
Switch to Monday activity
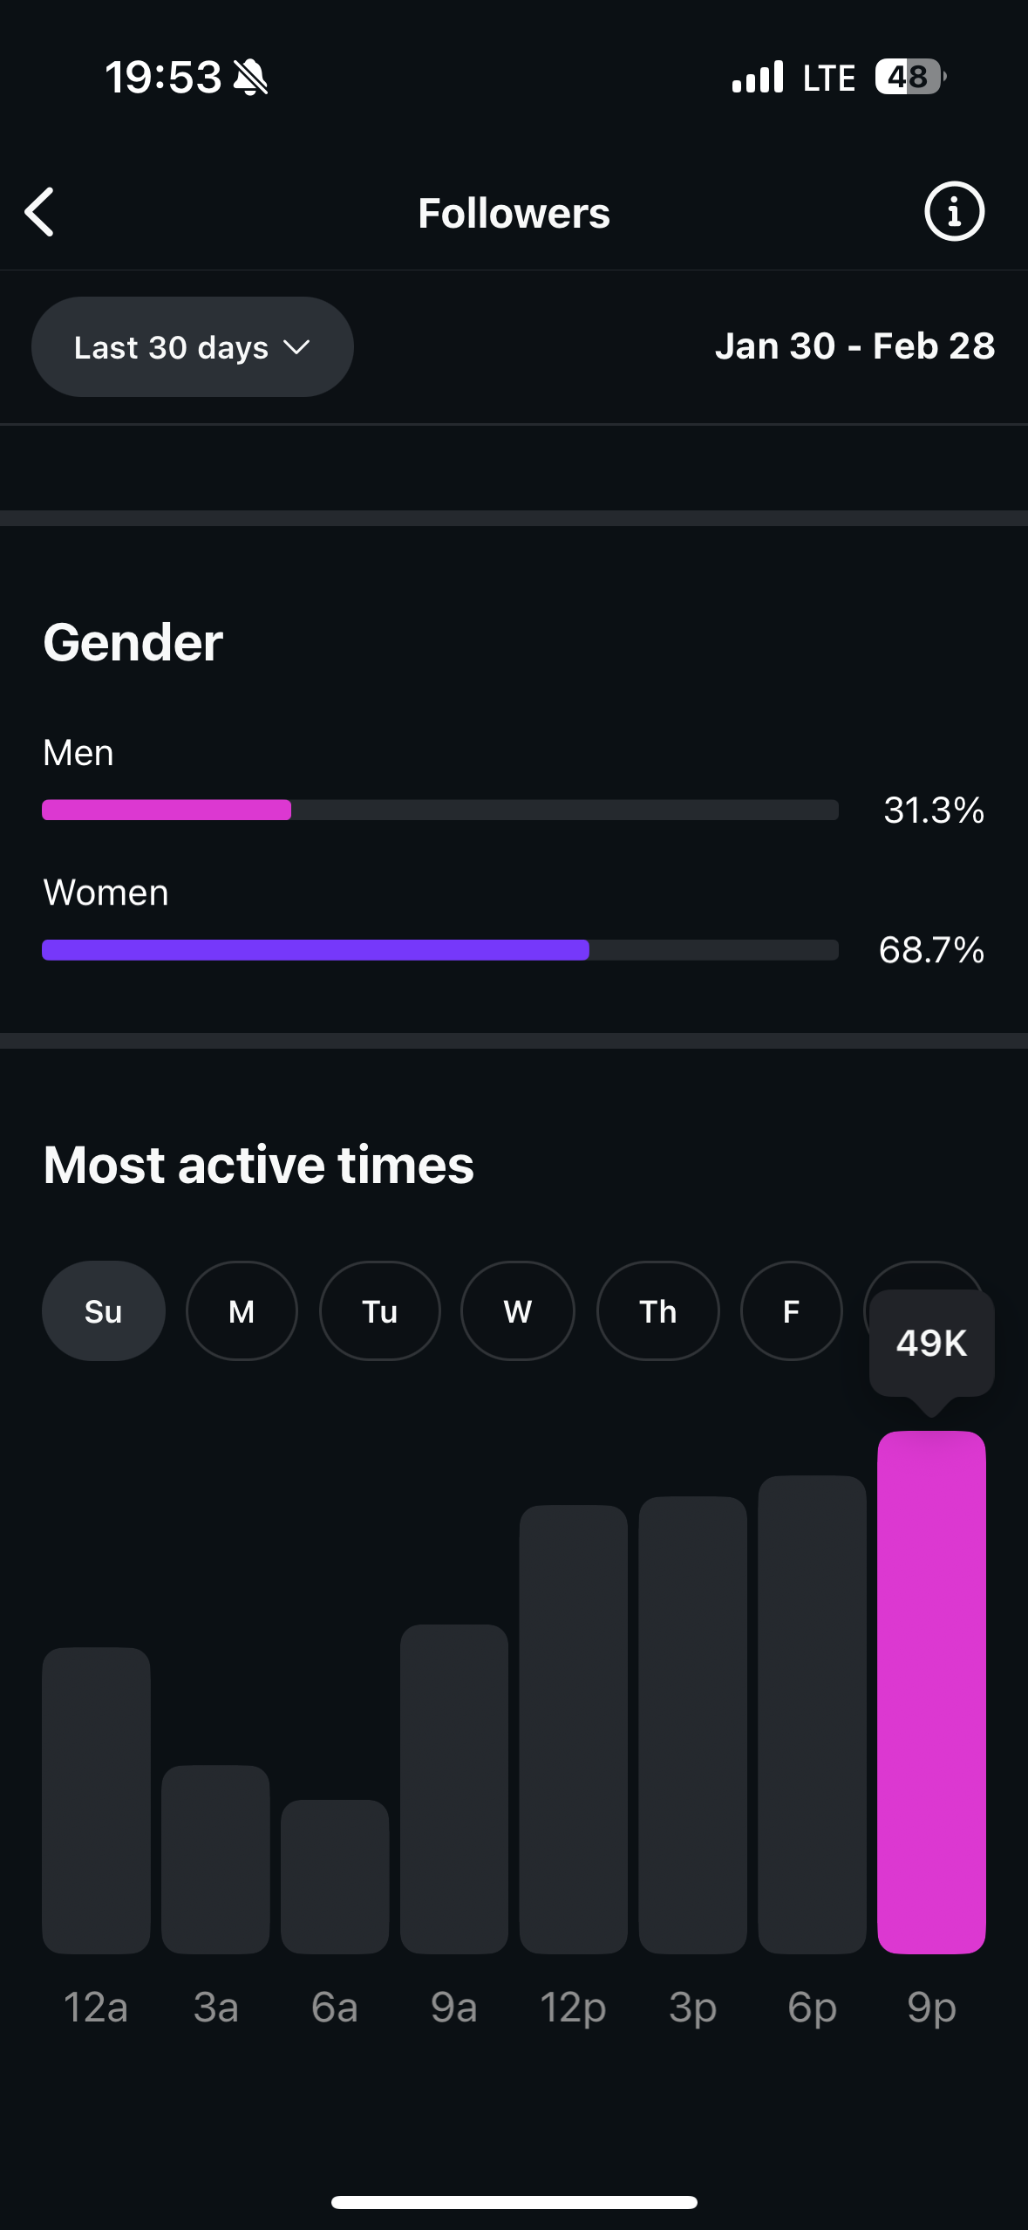(x=242, y=1311)
